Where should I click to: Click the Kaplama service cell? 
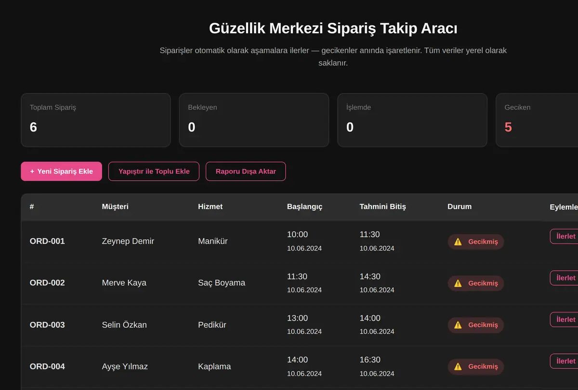tap(214, 366)
